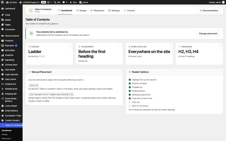The image size is (226, 141).
Task: Open the Design submenu item in sidebar
Action: (x=5, y=135)
